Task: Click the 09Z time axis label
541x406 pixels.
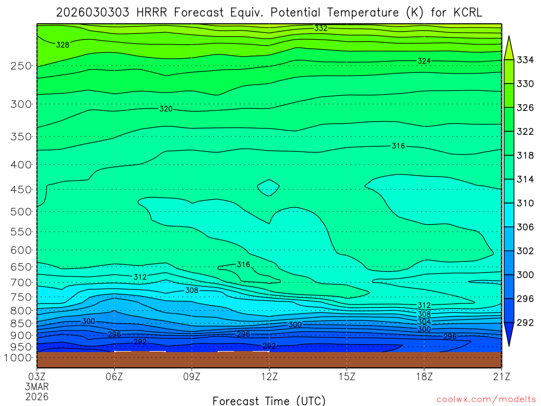Action: (x=191, y=376)
